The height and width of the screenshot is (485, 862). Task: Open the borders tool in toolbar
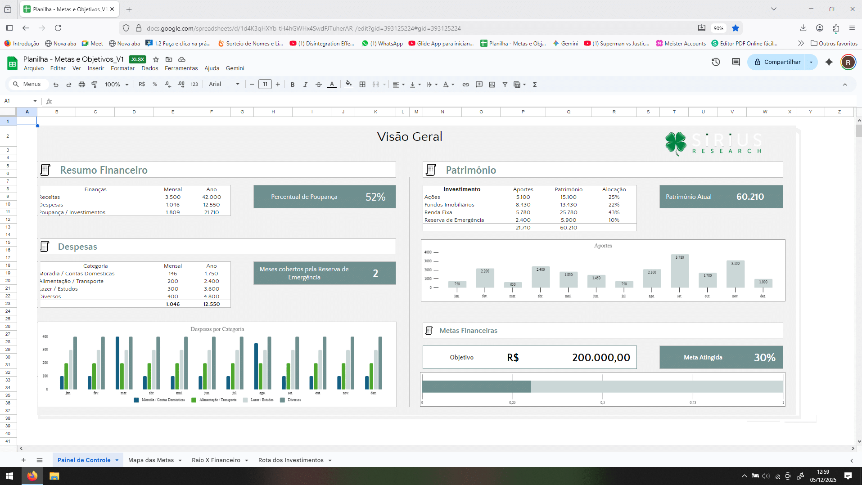362,85
